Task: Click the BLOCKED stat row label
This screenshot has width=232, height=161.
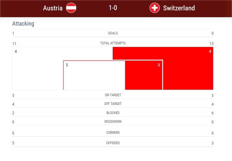Action: pyautogui.click(x=113, y=113)
